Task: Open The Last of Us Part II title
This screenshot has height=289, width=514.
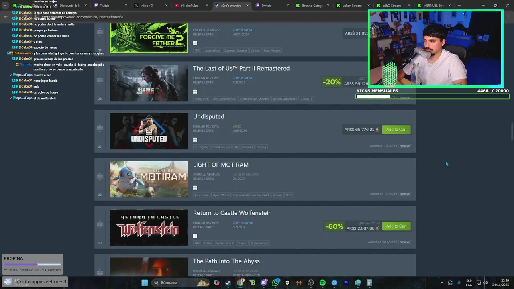Action: [241, 69]
